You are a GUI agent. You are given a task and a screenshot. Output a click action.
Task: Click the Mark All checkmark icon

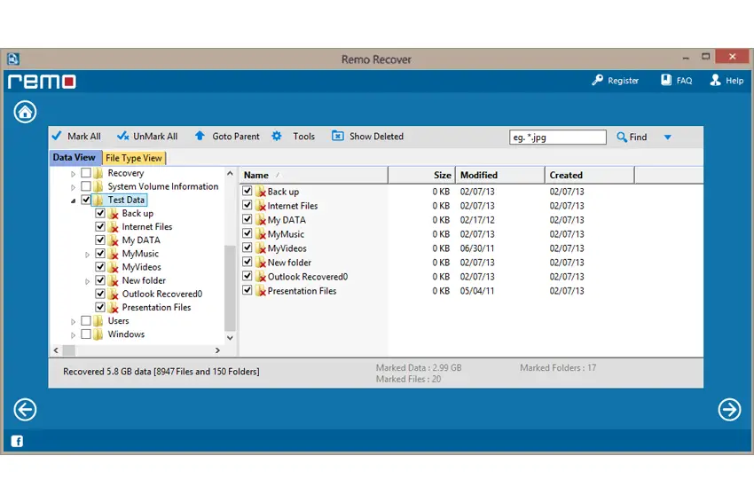pos(57,136)
